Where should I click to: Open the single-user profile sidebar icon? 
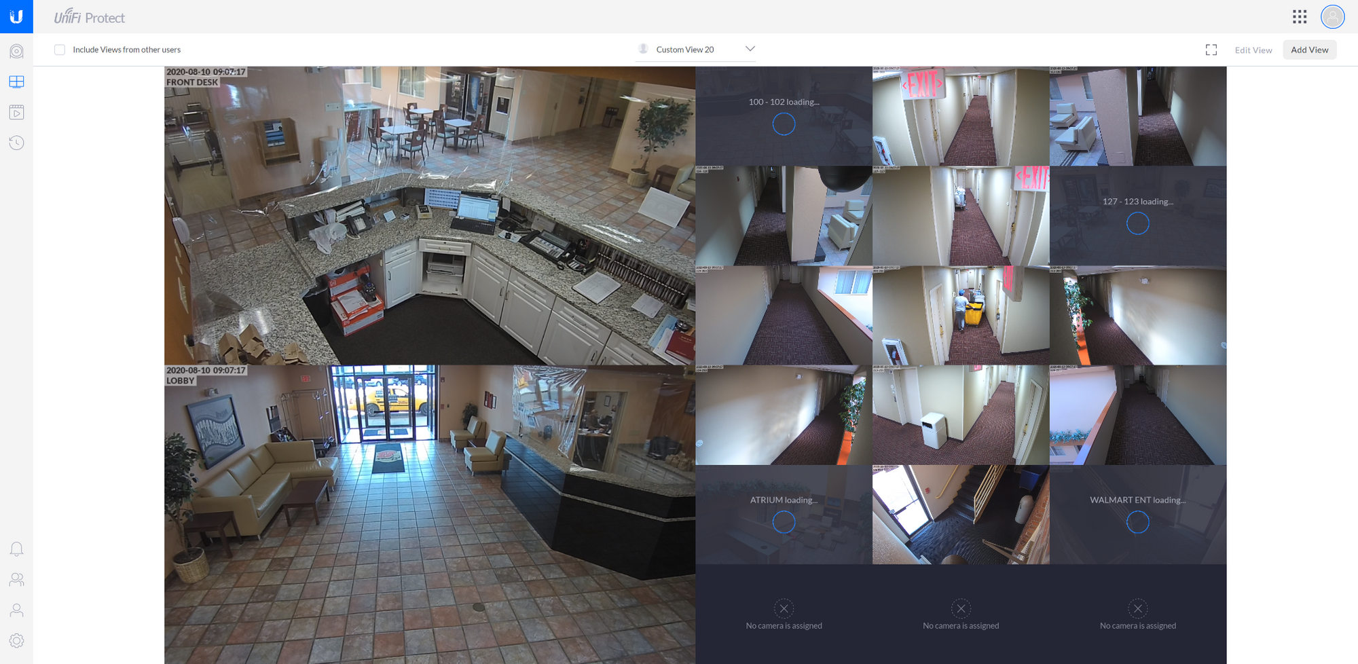click(x=16, y=610)
